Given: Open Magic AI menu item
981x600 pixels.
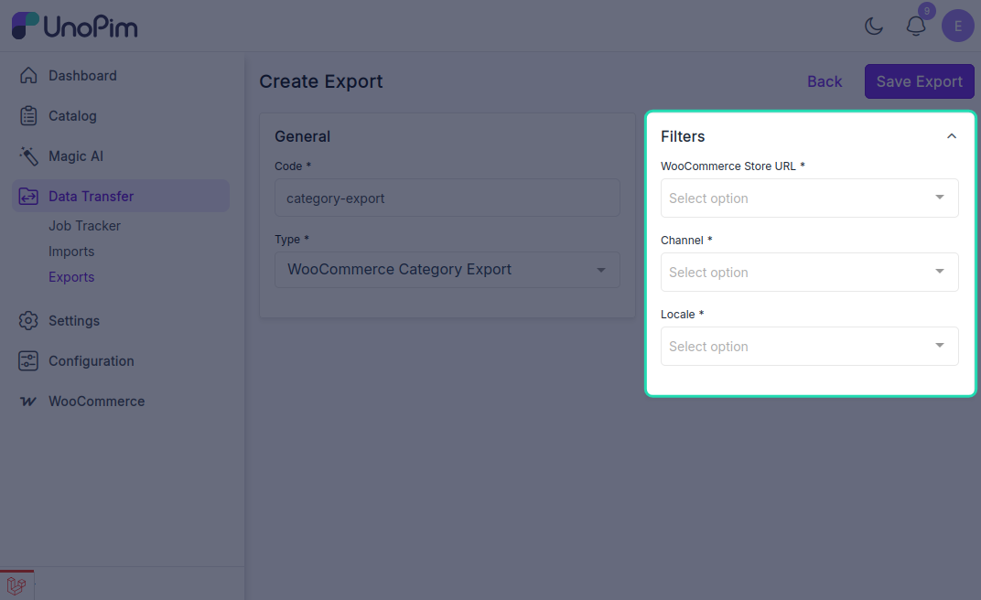Looking at the screenshot, I should pyautogui.click(x=76, y=156).
